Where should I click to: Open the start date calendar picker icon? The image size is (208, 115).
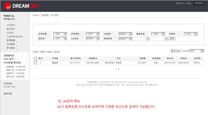[147, 39]
